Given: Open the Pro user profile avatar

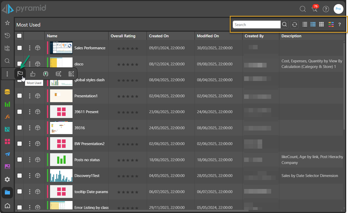Looking at the screenshot, I should click(338, 9).
